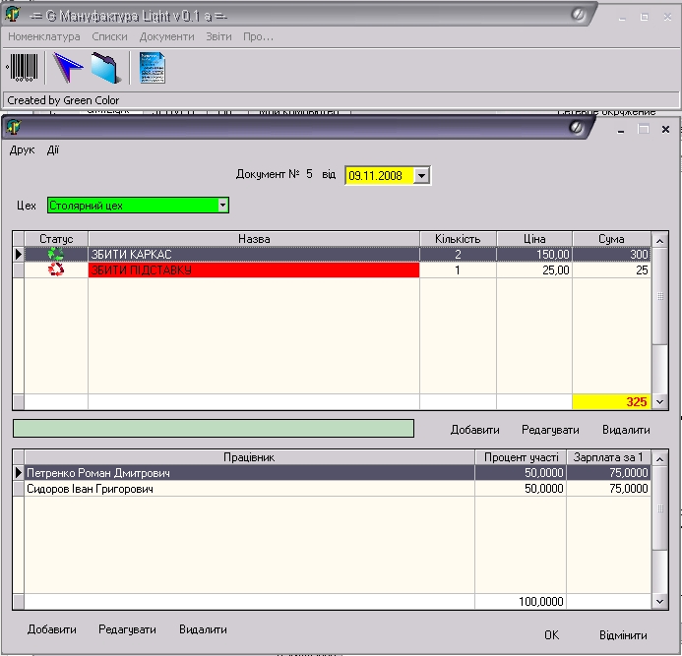This screenshot has width=682, height=656.
Task: Click row selector beside Сидоров Іван Григорович
Action: 19,488
